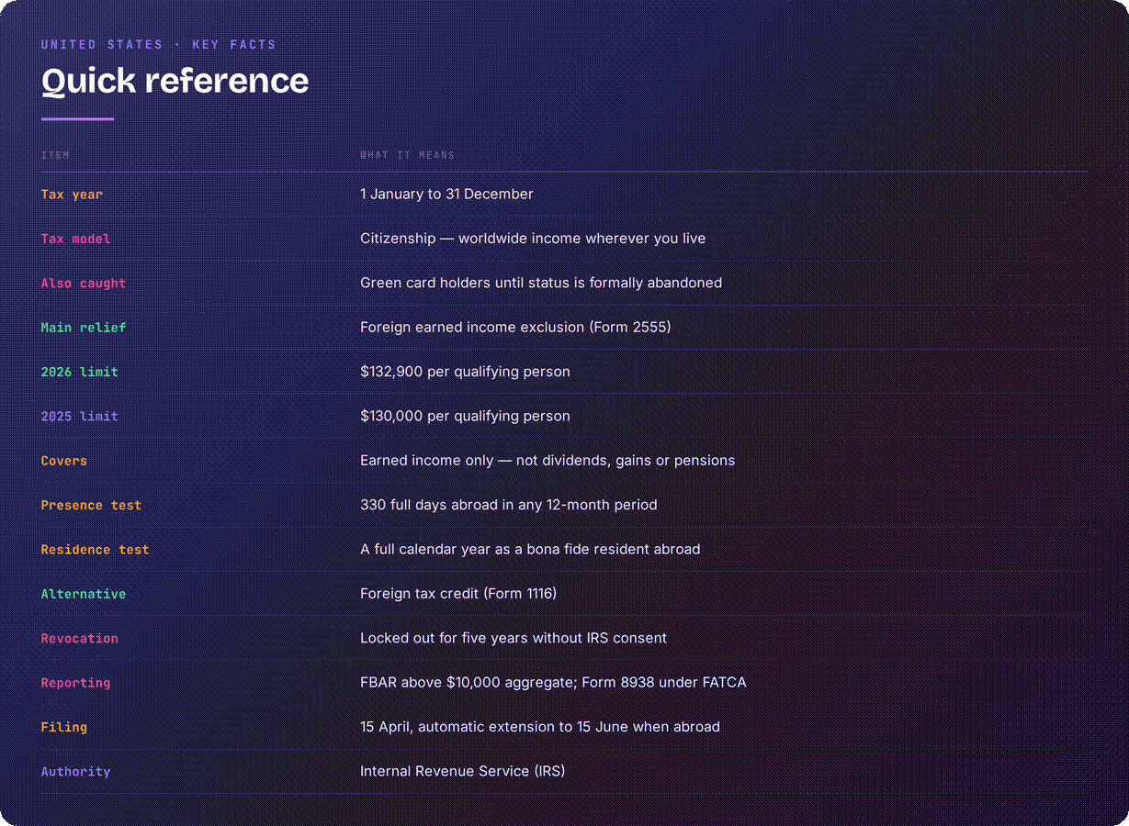1129x826 pixels.
Task: Click the 2025 limit label
Action: click(x=80, y=417)
